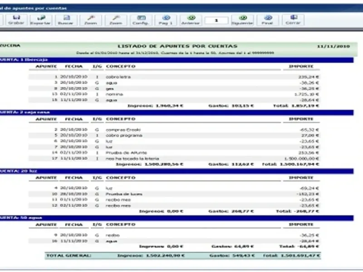Select 'recibo mes' dated 01/11/2010
This screenshot has height=272, width=363.
118,200
